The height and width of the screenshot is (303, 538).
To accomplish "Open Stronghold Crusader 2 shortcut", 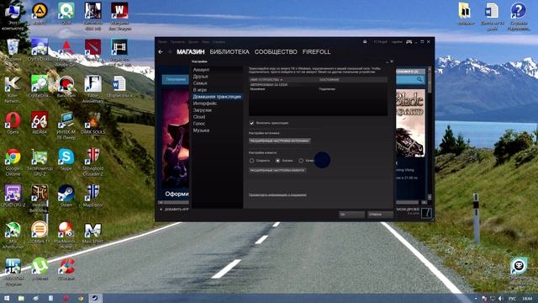I will pos(93,162).
